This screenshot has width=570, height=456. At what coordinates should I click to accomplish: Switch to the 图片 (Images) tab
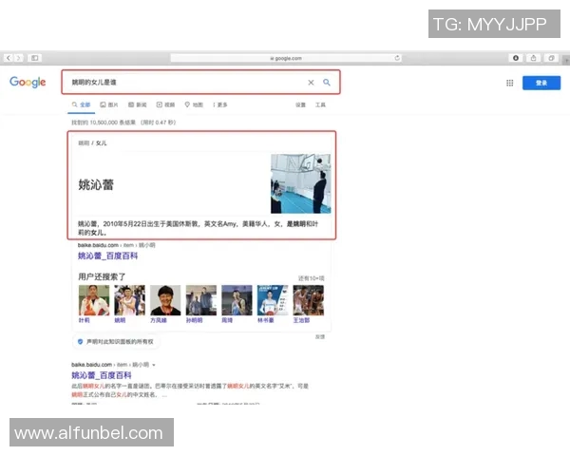tap(109, 104)
